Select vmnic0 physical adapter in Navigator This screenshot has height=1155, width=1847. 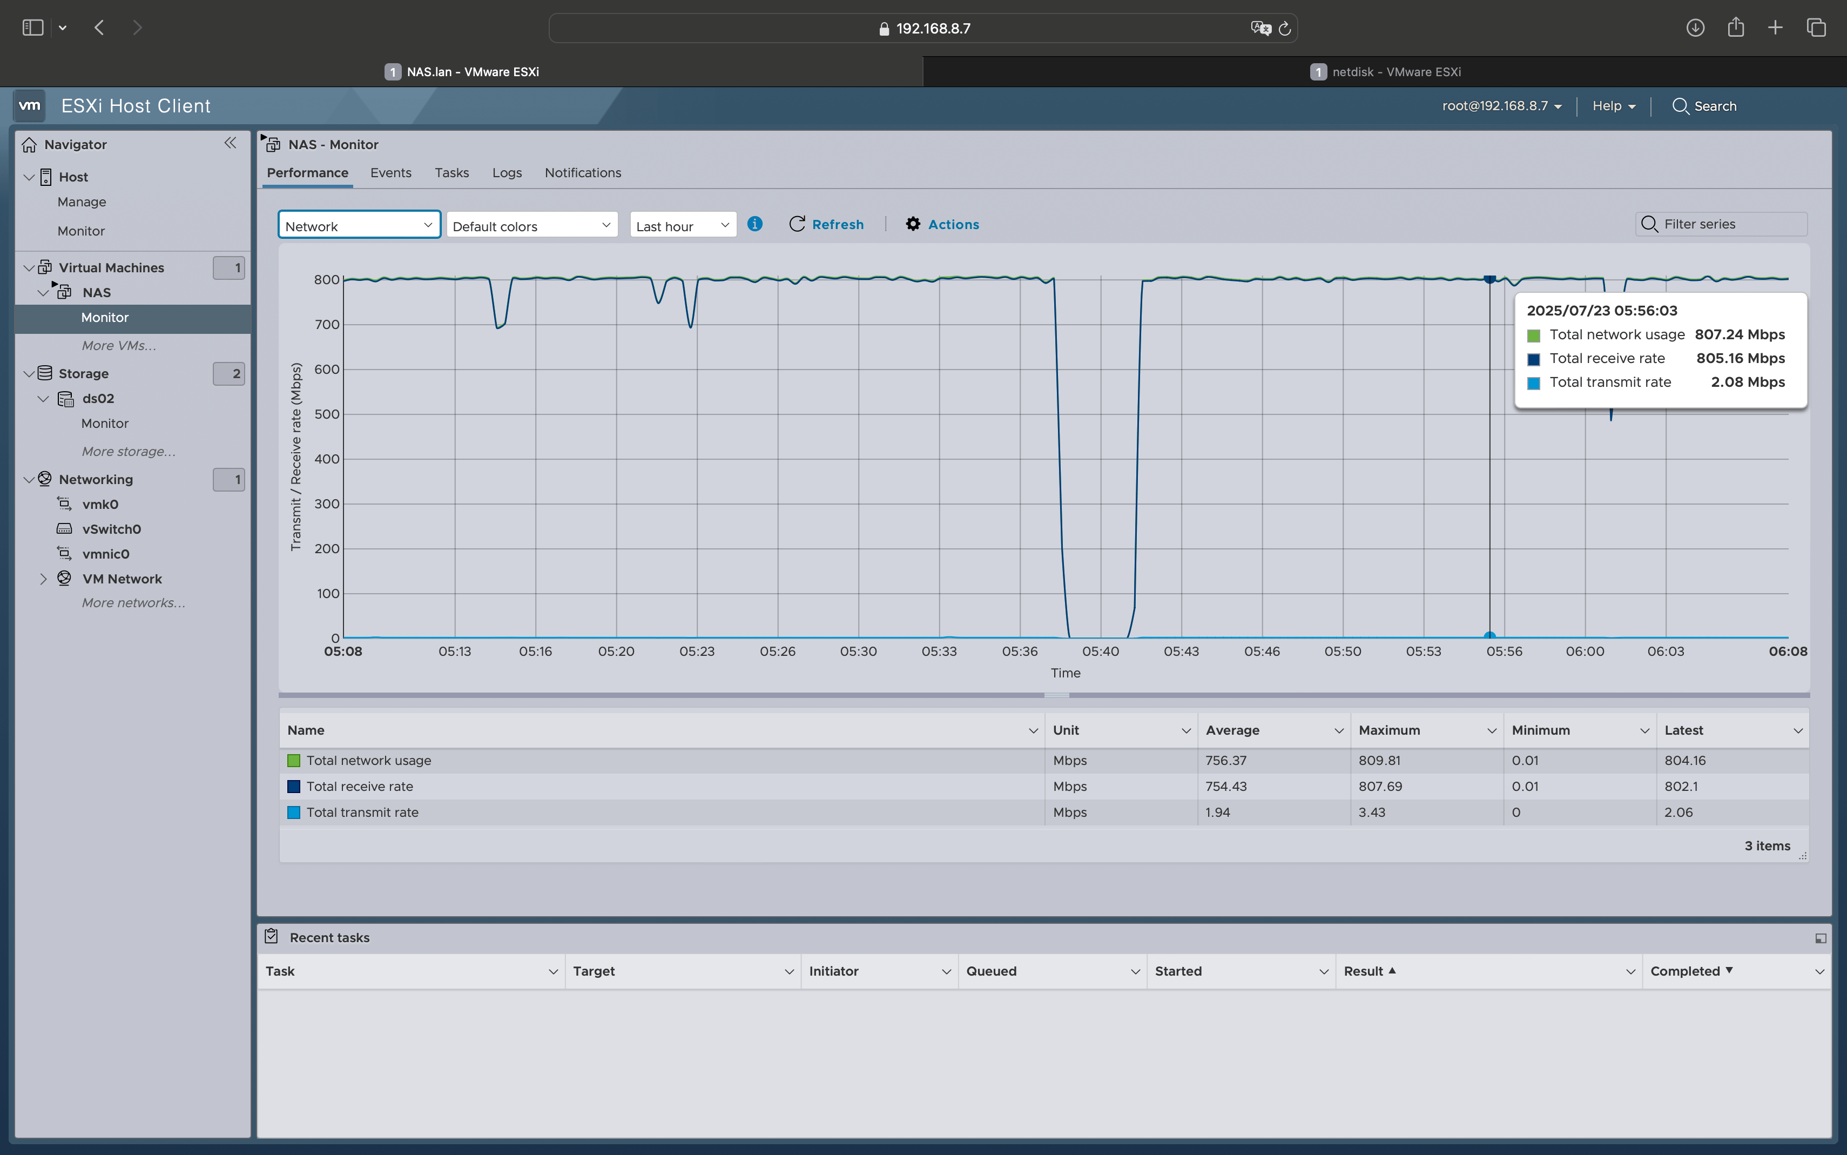coord(105,554)
